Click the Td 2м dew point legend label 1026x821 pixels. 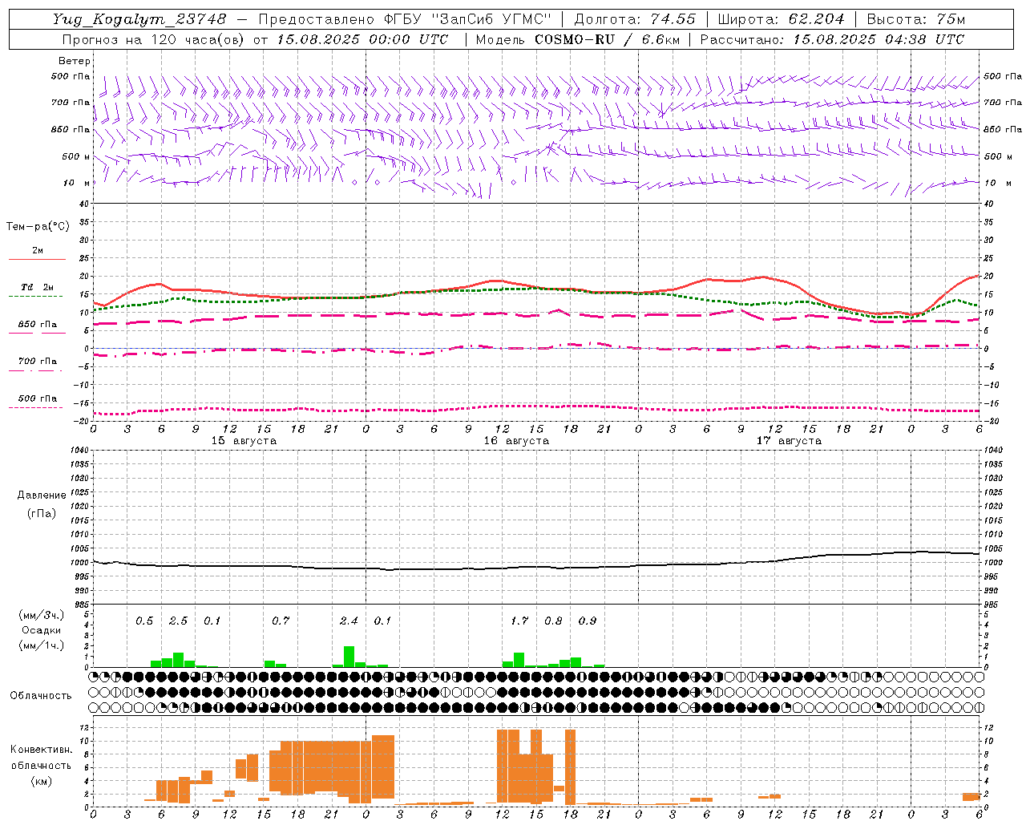[38, 287]
